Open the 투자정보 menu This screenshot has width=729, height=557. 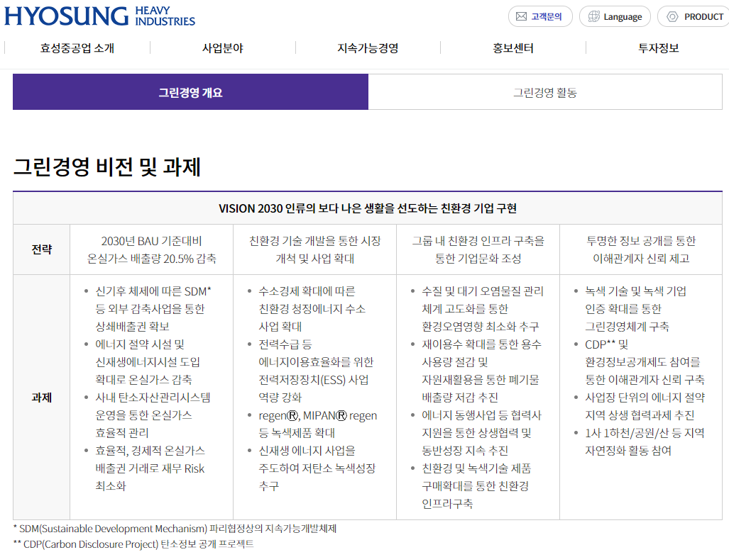[658, 47]
